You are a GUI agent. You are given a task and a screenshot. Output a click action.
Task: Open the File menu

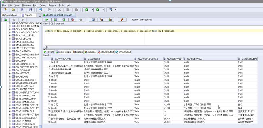(x=4, y=5)
